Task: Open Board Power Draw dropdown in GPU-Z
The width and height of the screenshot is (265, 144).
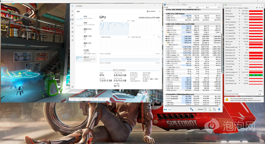Action: click(239, 56)
